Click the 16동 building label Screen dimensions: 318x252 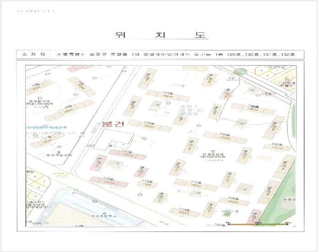pyautogui.click(x=68, y=106)
